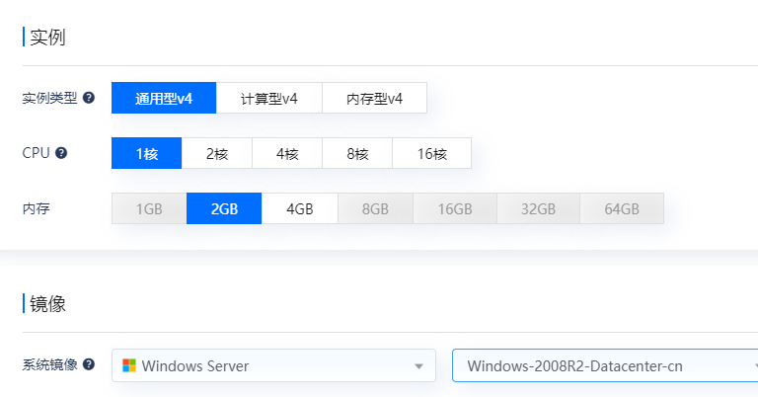Image resolution: width=758 pixels, height=397 pixels.
Task: Choose the 4核 CPU option
Action: tap(286, 153)
